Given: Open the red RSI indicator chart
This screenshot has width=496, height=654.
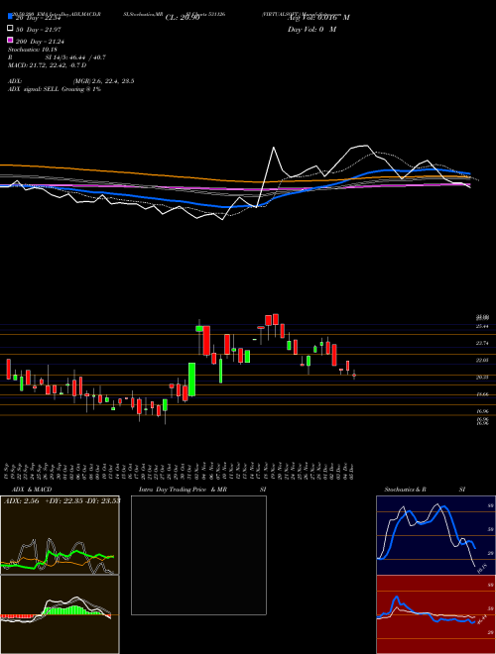Looking at the screenshot, I should [435, 614].
